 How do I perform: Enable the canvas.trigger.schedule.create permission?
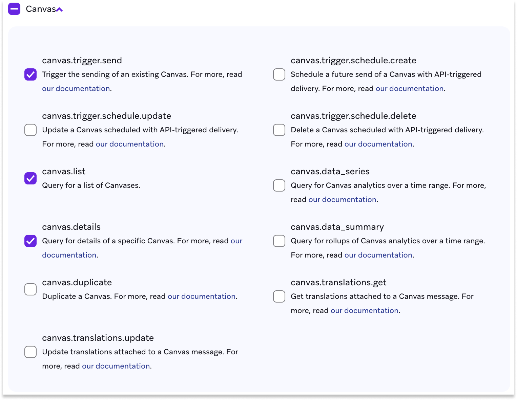tap(279, 74)
